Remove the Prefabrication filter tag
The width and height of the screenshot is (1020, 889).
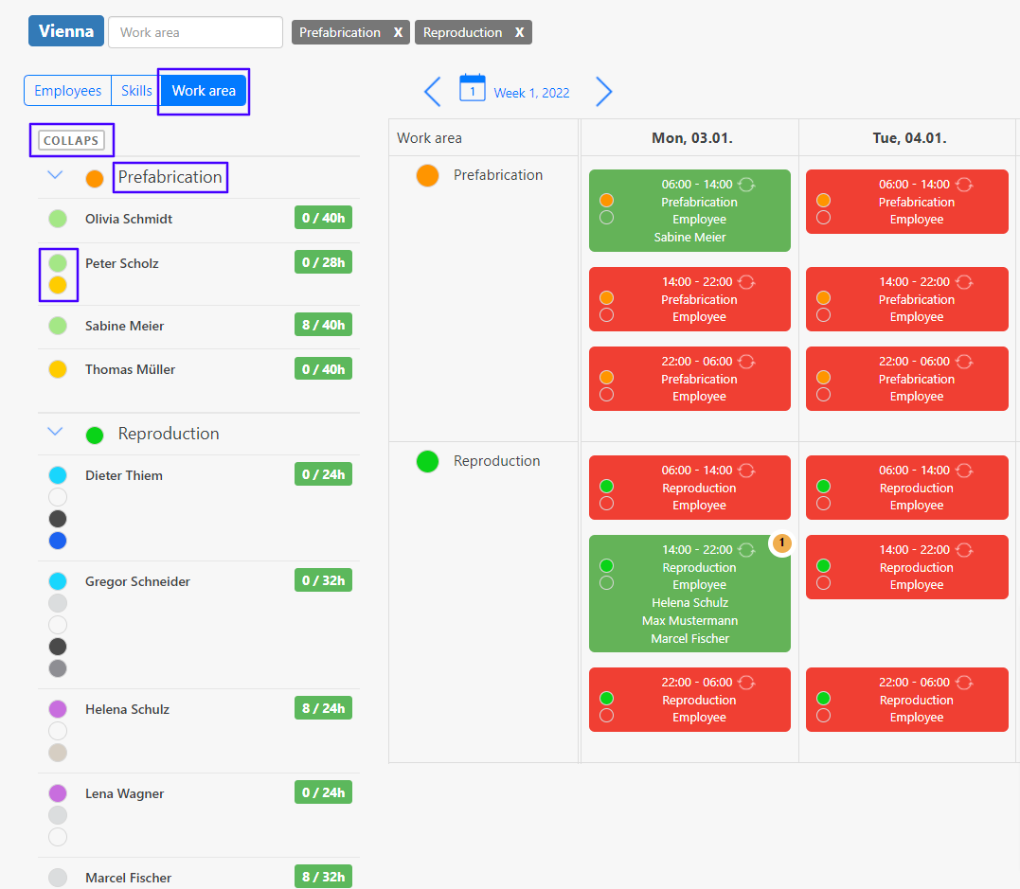tap(398, 32)
